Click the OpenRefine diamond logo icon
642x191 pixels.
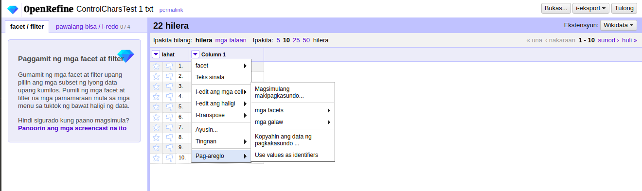(x=13, y=9)
